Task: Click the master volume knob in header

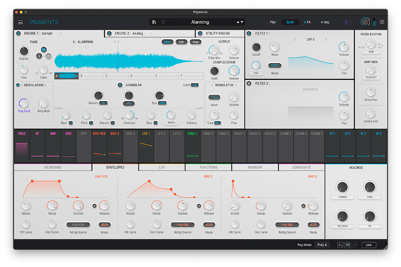Action: tap(365, 22)
